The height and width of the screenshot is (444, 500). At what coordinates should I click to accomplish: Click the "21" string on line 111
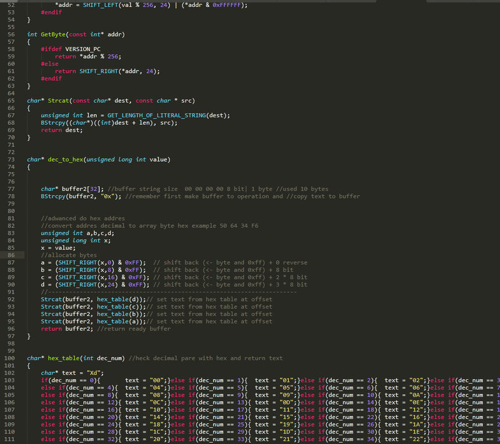286,439
